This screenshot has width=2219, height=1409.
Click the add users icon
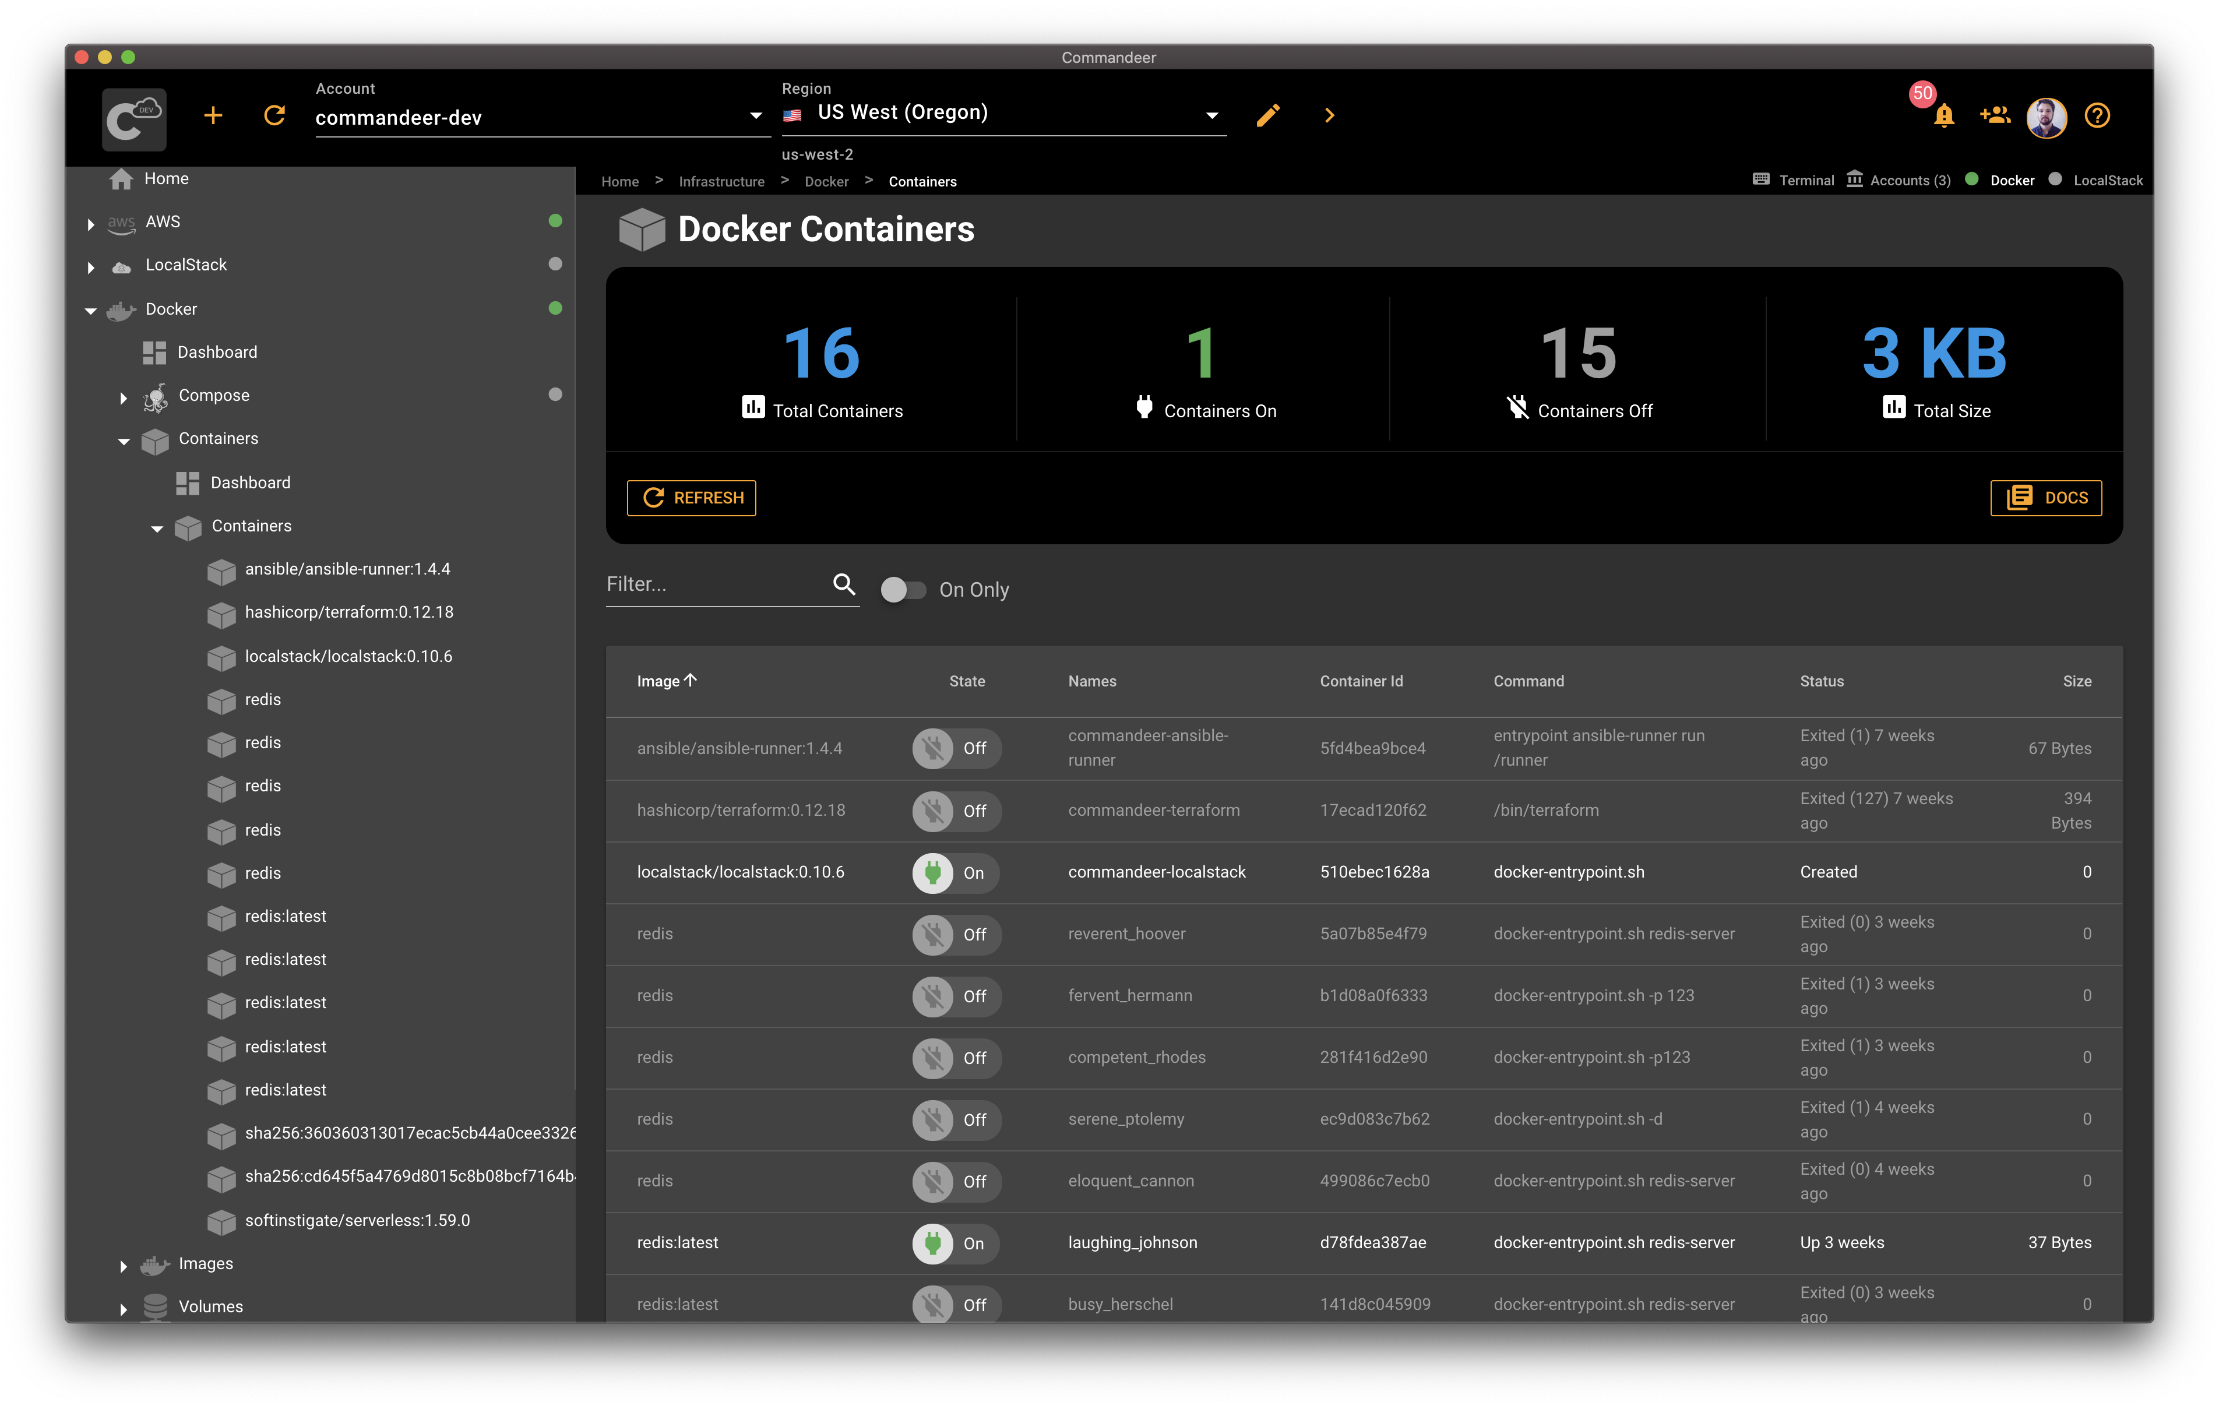point(1994,115)
